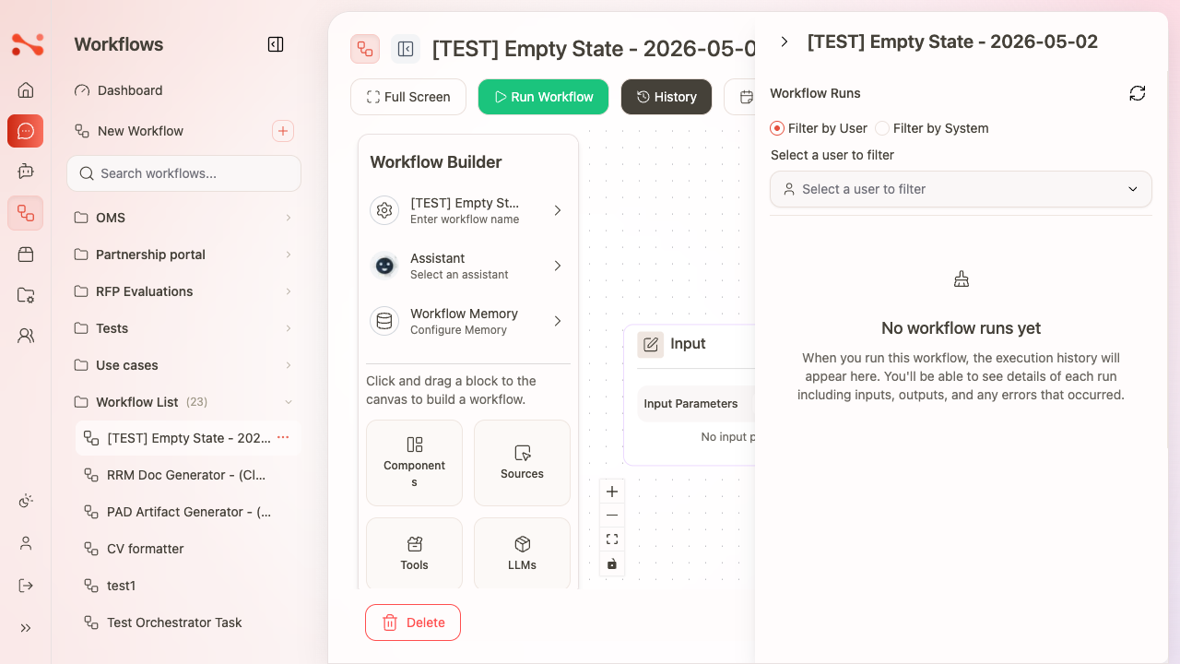Toggle the theme icon in left rail

click(x=26, y=501)
